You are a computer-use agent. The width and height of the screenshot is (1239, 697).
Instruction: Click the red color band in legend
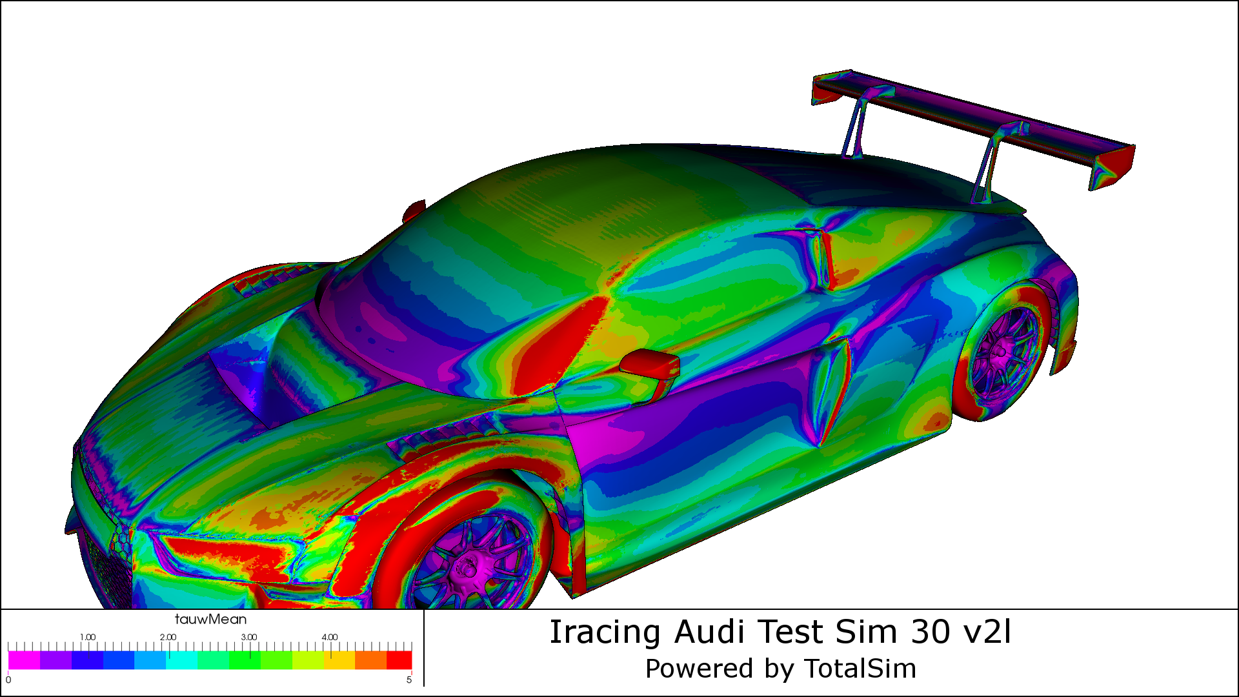(x=399, y=660)
